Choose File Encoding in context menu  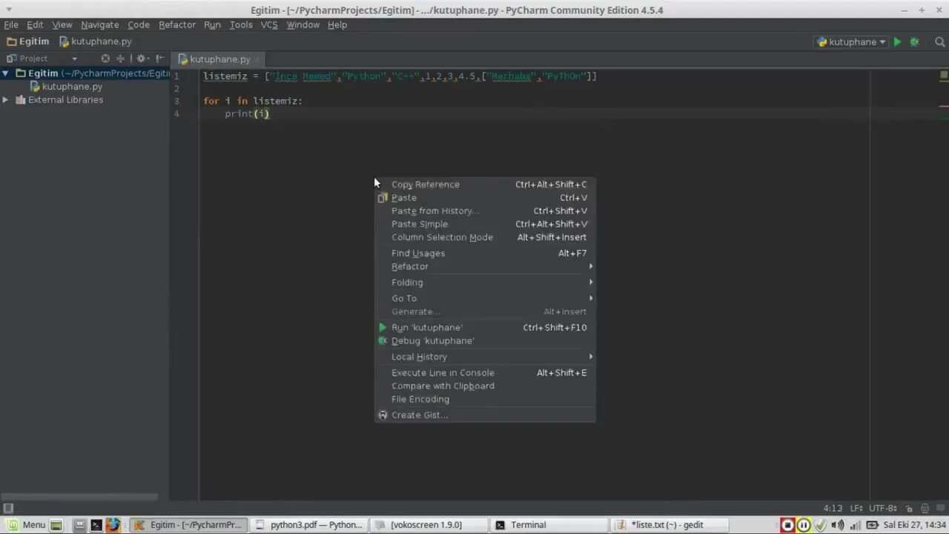pyautogui.click(x=485, y=400)
